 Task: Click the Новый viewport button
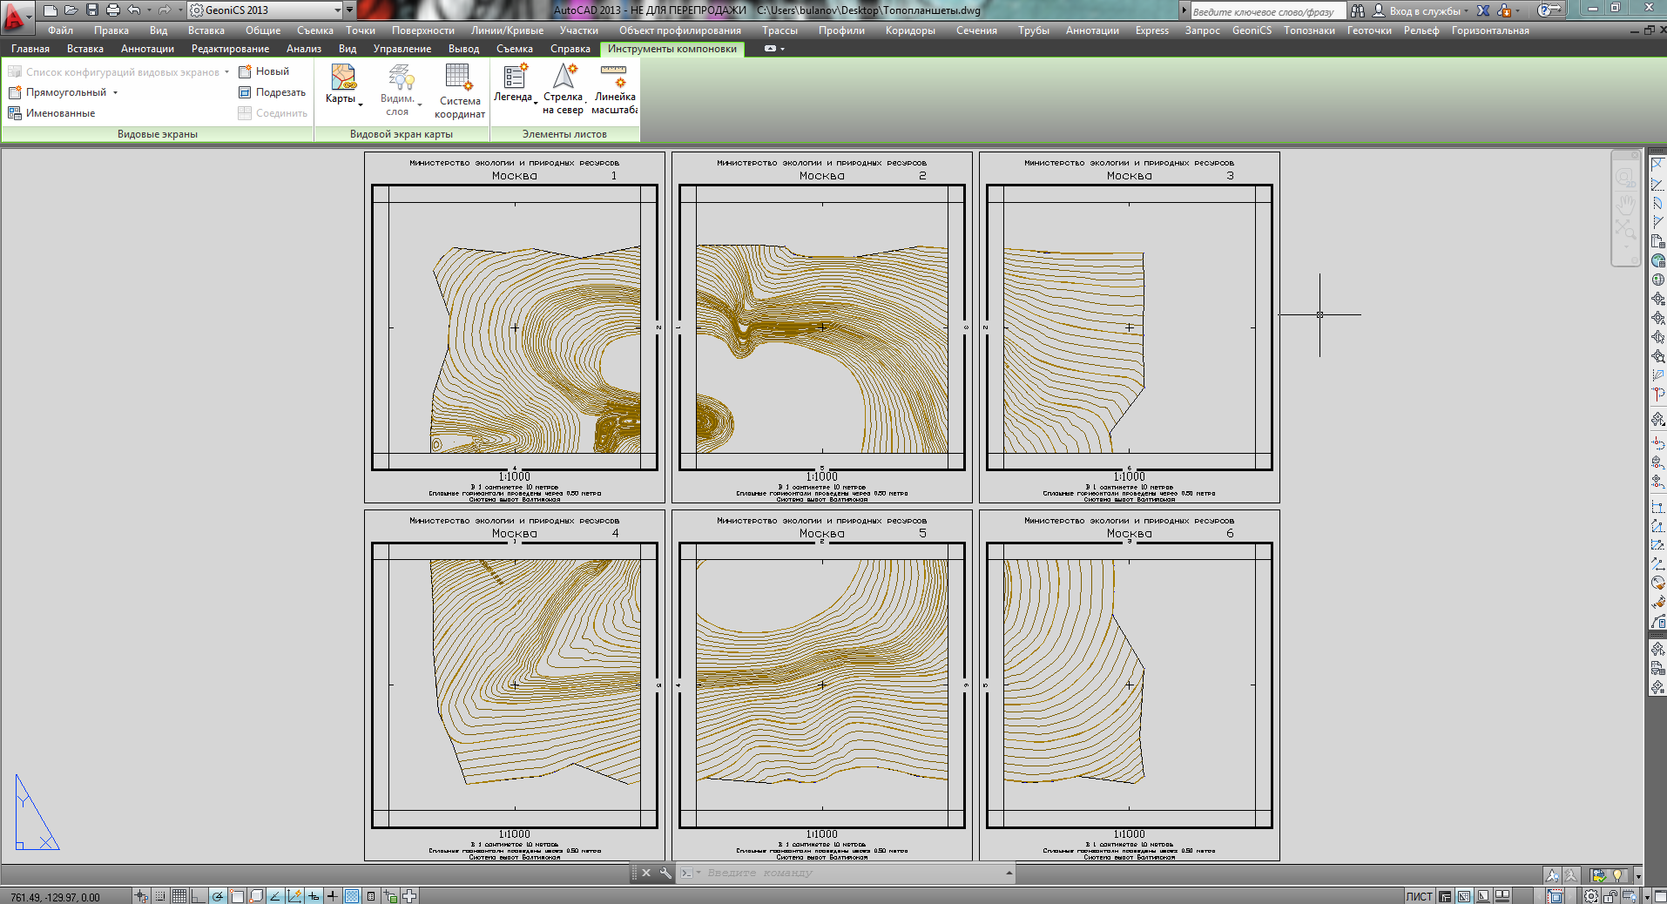[264, 71]
